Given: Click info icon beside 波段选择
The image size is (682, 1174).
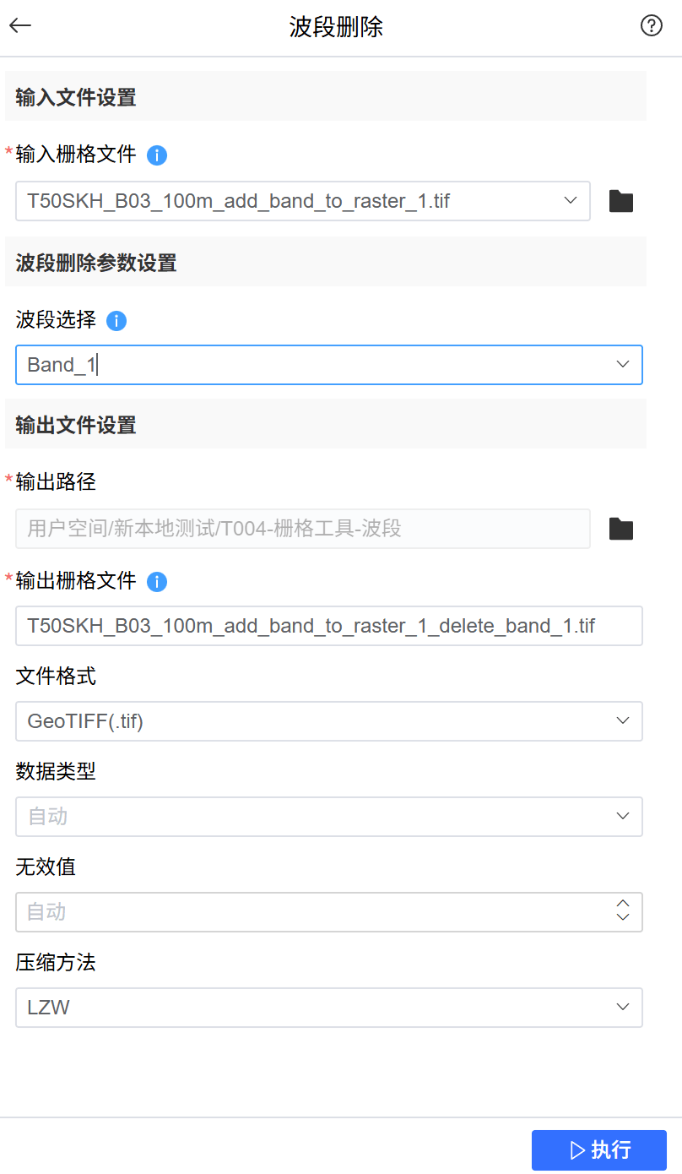Looking at the screenshot, I should click(116, 321).
